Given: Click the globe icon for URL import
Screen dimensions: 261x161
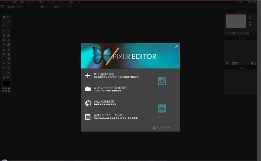Looking at the screenshot, I should (88, 103).
